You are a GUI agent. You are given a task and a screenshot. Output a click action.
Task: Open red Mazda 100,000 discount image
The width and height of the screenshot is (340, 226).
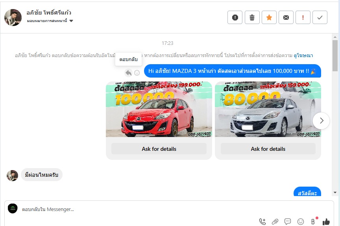(159, 109)
